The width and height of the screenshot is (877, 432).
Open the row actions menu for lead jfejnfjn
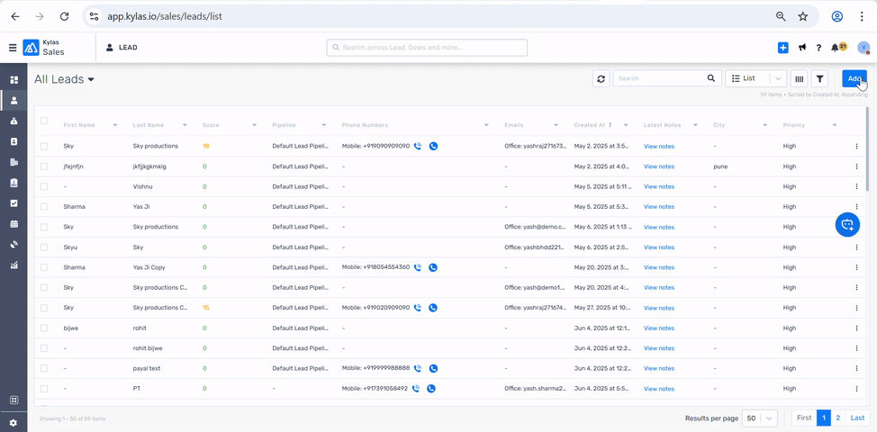point(856,166)
